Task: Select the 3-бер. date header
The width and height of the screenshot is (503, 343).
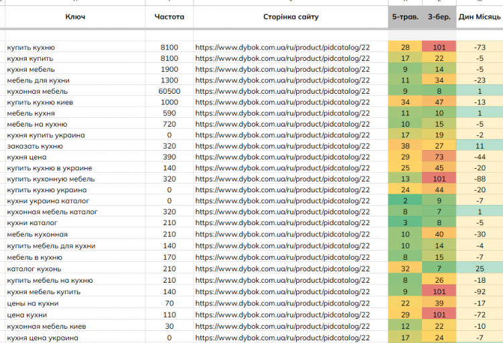Action: pos(439,17)
